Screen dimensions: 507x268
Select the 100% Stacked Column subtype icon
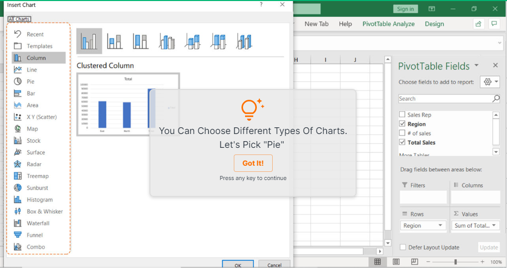tap(141, 41)
